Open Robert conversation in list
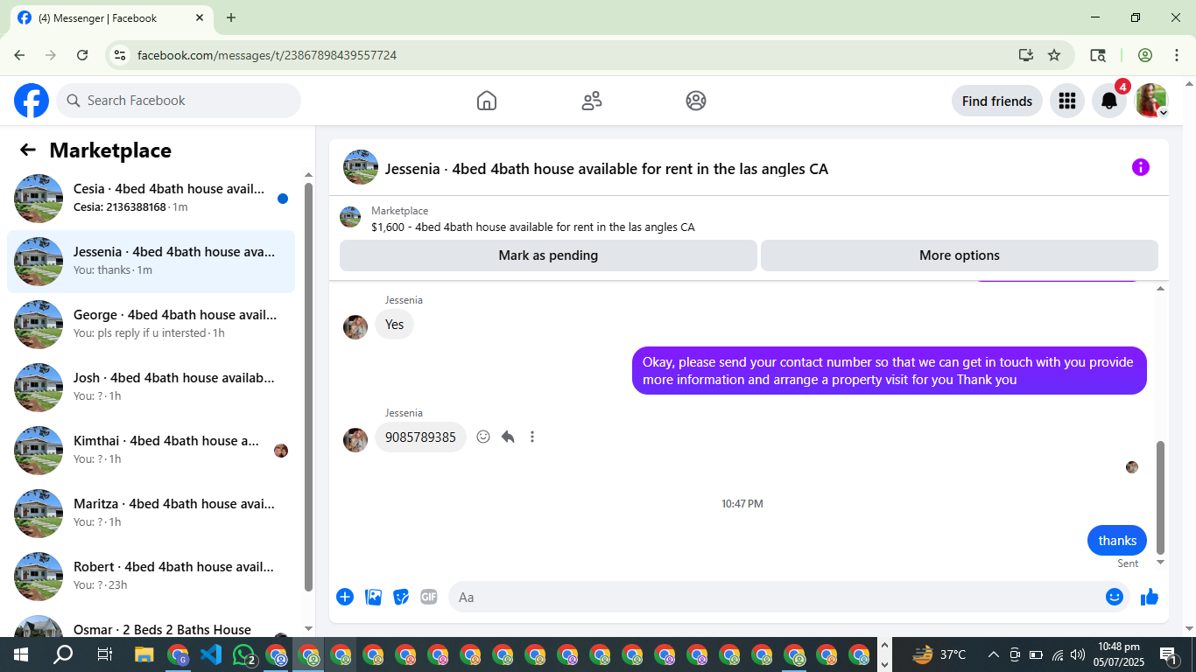1196x672 pixels. [151, 577]
